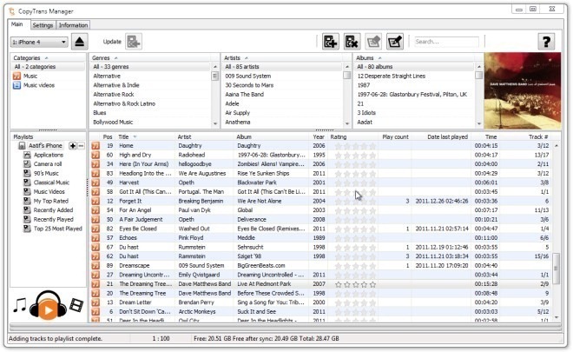The image size is (573, 352).
Task: Select the All - 85 artists entry
Action: point(242,67)
